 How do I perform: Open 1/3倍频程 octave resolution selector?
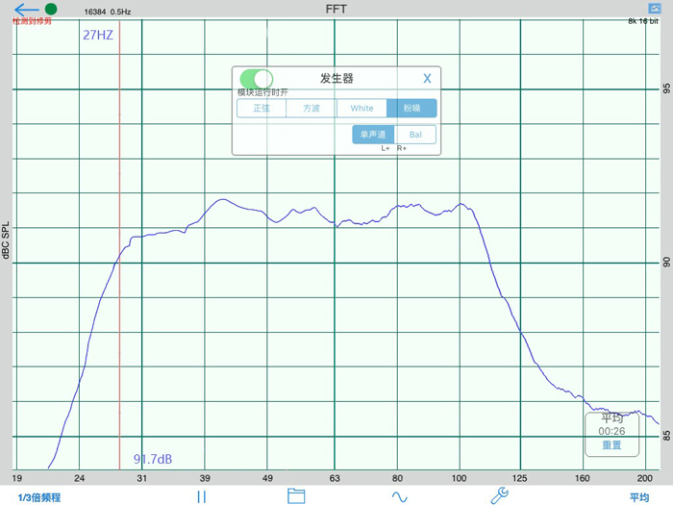[39, 497]
